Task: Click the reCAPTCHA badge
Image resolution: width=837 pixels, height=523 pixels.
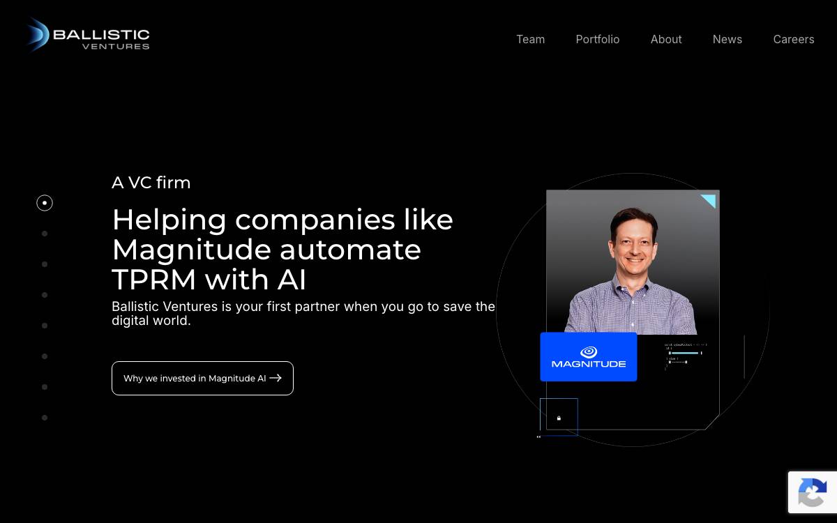Action: [x=813, y=492]
